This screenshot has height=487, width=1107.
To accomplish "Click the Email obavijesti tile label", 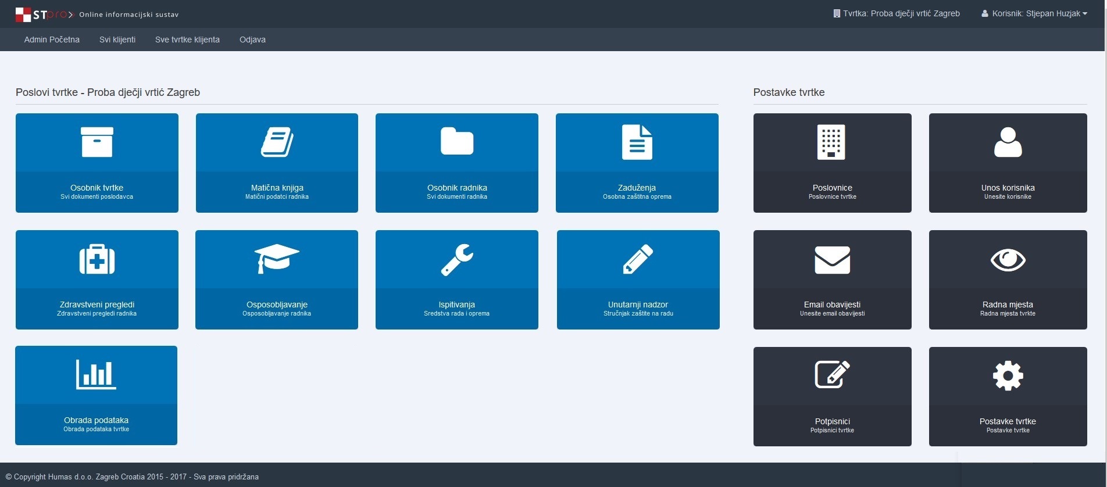I will click(833, 305).
